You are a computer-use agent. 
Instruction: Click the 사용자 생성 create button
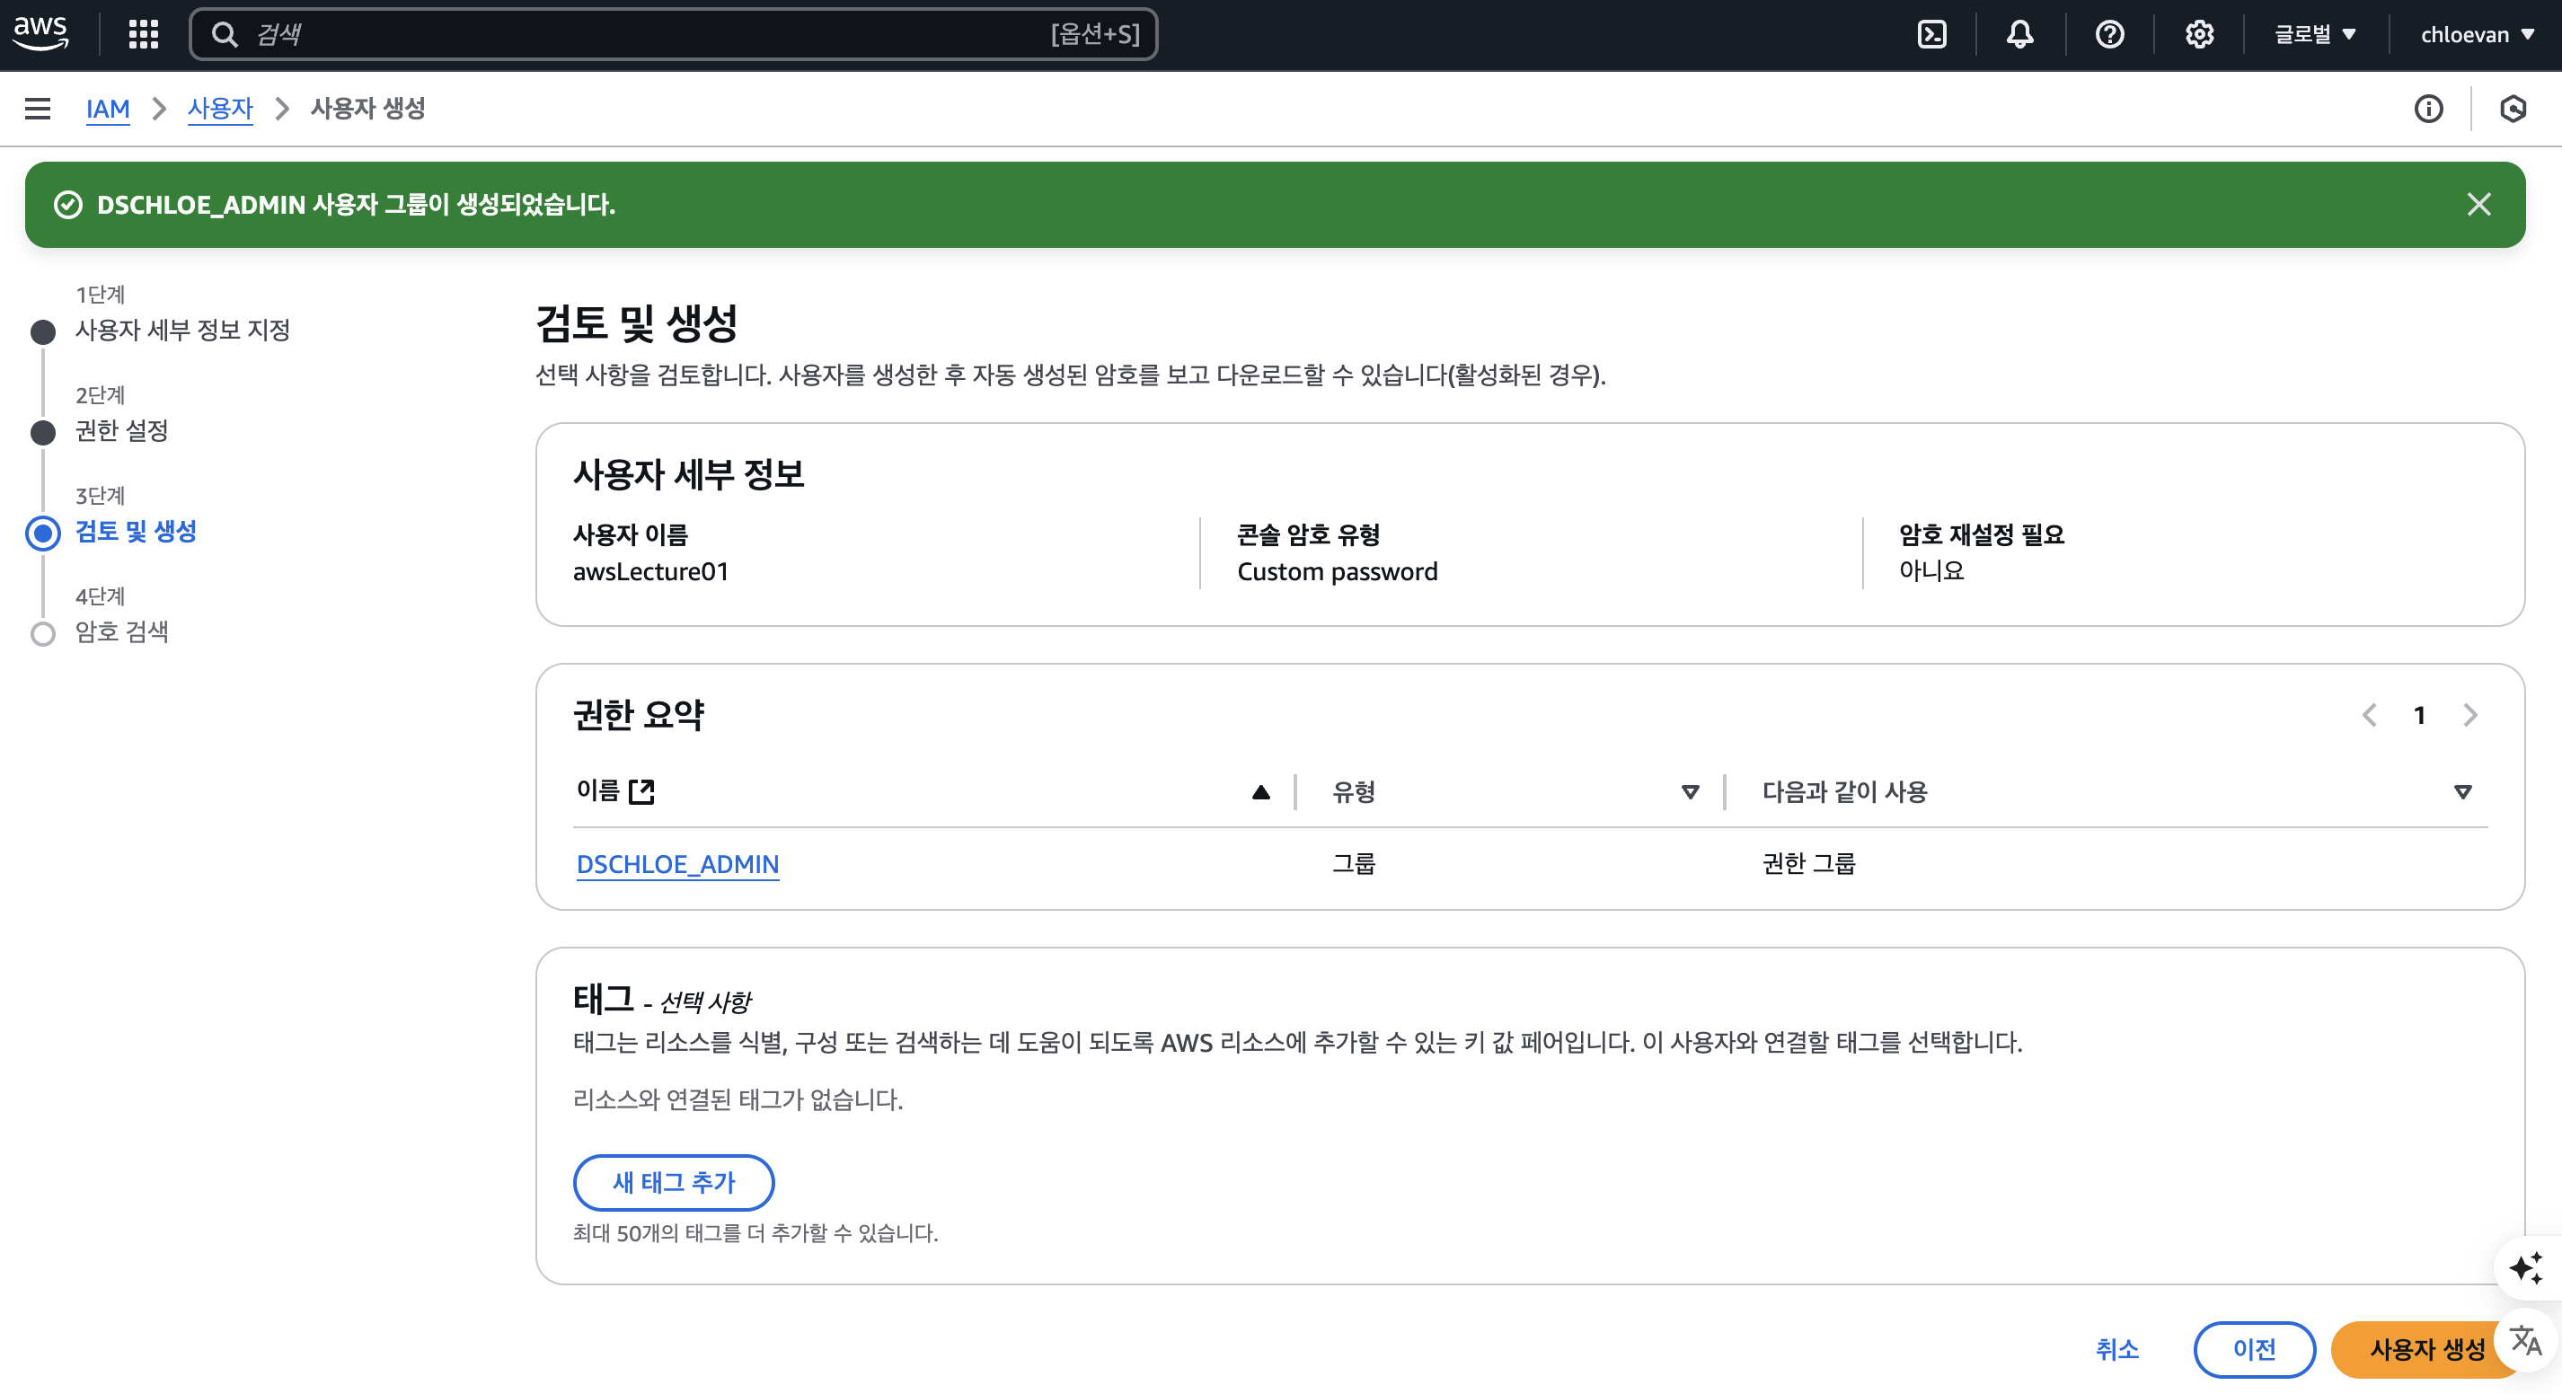(x=2426, y=1349)
